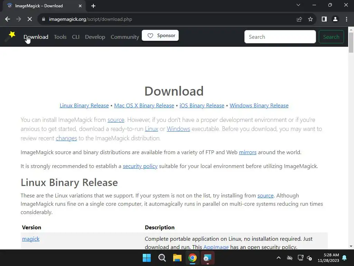354x266 pixels.
Task: Click the cloud sync tray icon
Action: tap(290, 258)
